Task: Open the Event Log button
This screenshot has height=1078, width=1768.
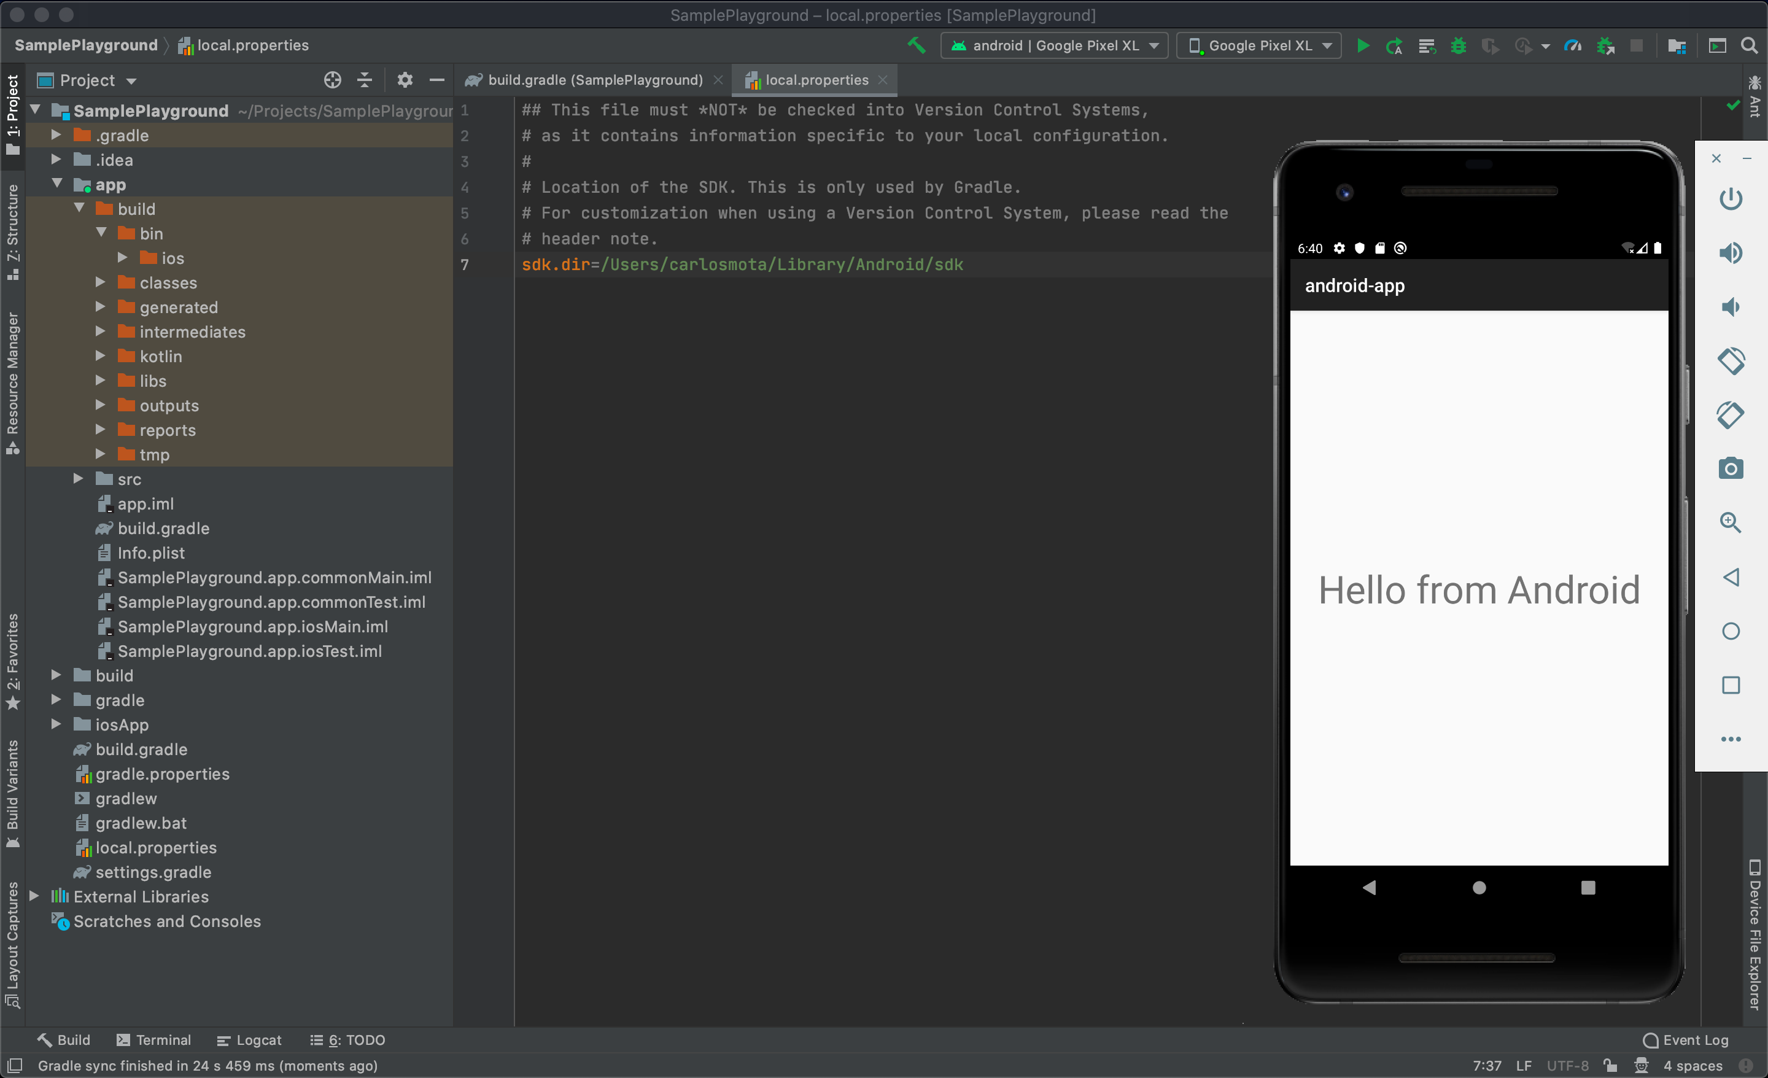Action: 1686,1040
